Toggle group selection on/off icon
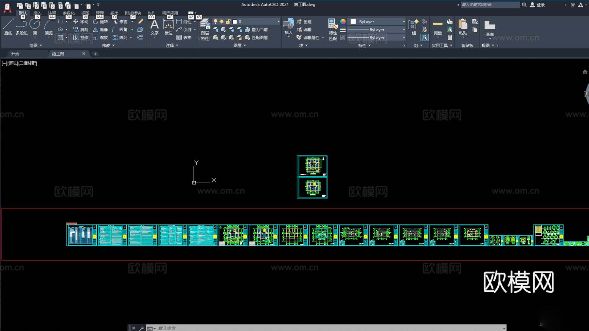The image size is (589, 331). 424,38
